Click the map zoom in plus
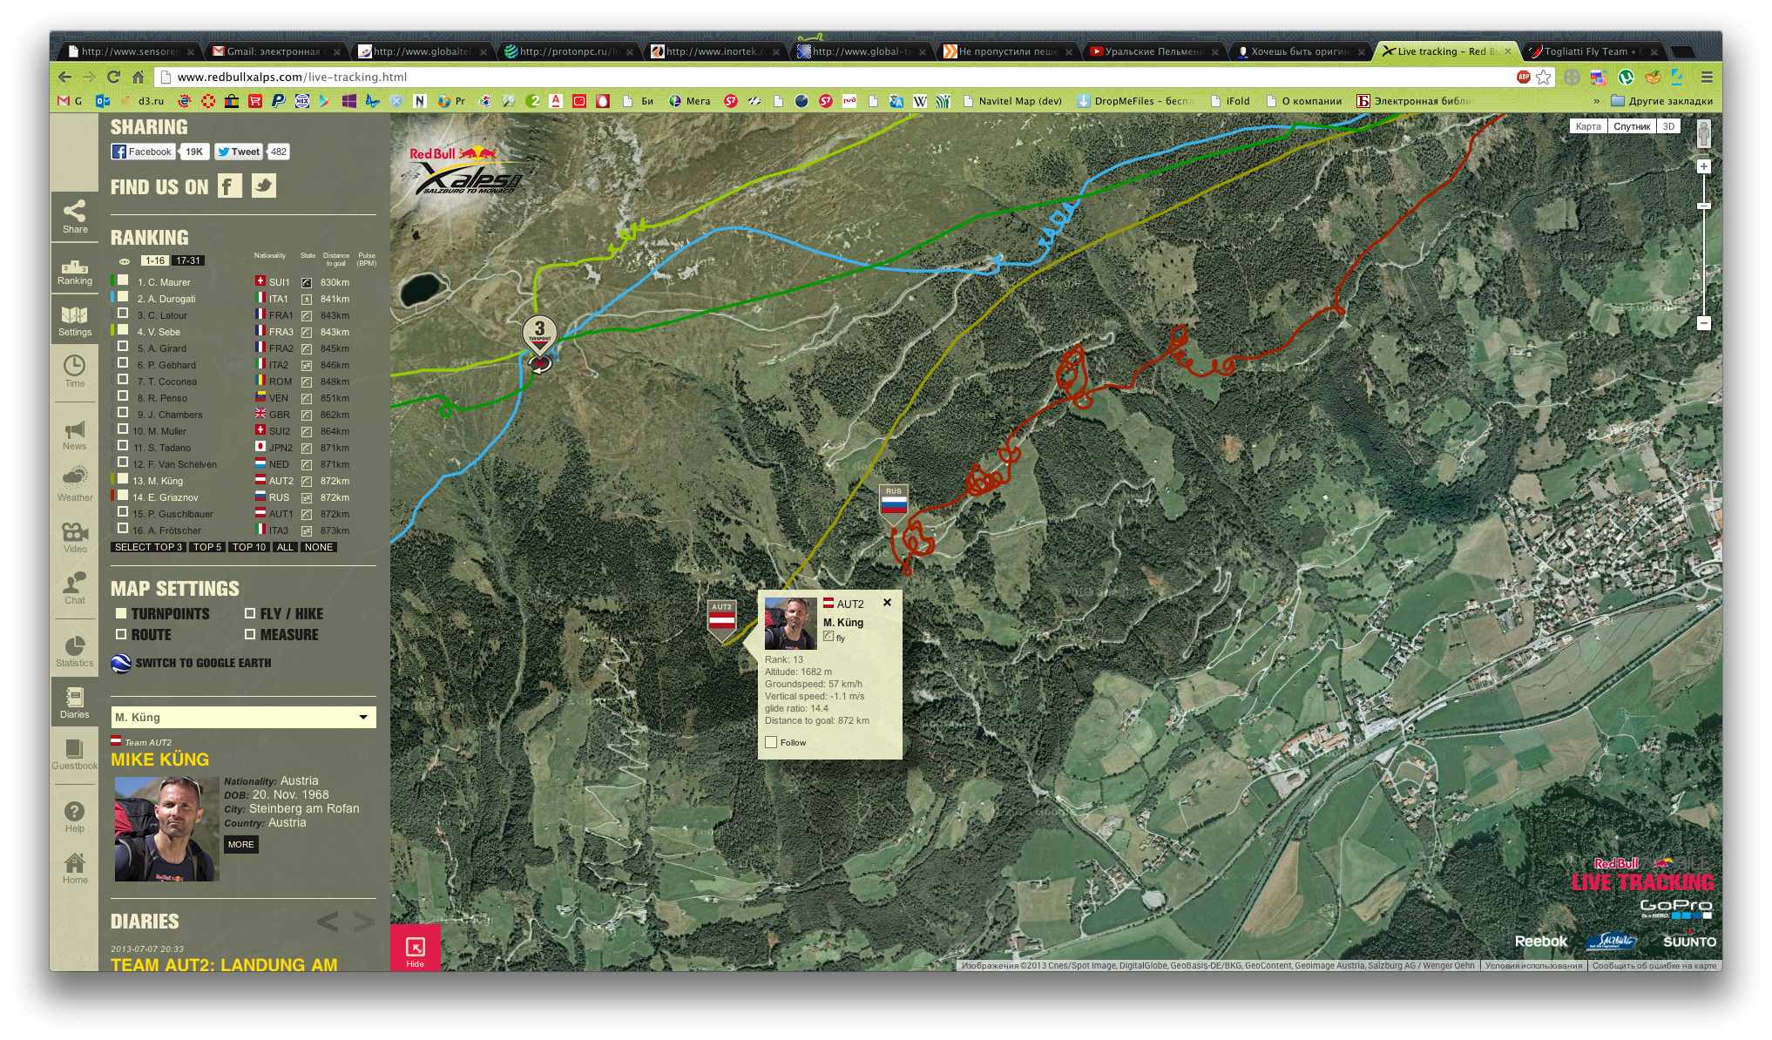 (1703, 166)
